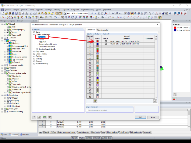Toggle the Průsvitné checkbox
191x143 pixels.
pyautogui.click(x=8, y=62)
